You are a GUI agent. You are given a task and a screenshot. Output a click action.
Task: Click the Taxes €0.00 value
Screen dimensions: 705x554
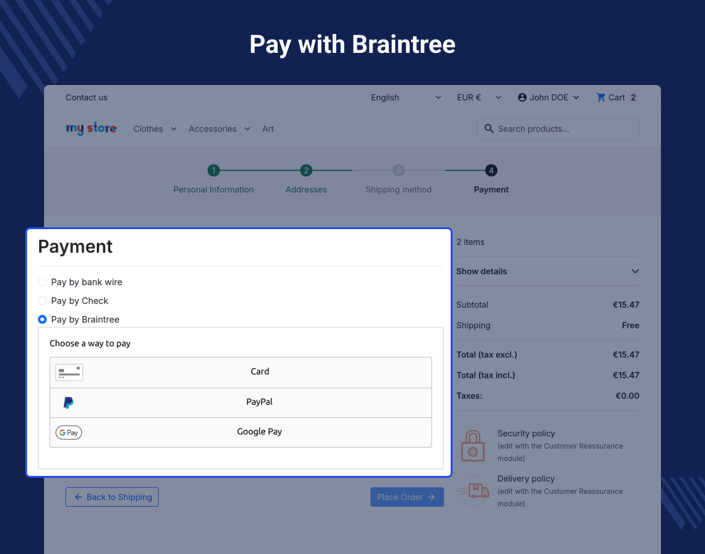tap(627, 396)
